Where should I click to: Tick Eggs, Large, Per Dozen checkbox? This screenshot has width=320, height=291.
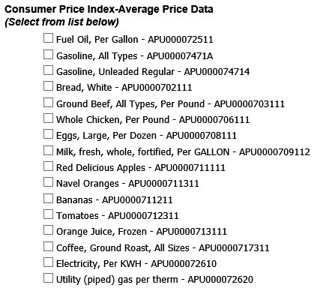pos(48,134)
